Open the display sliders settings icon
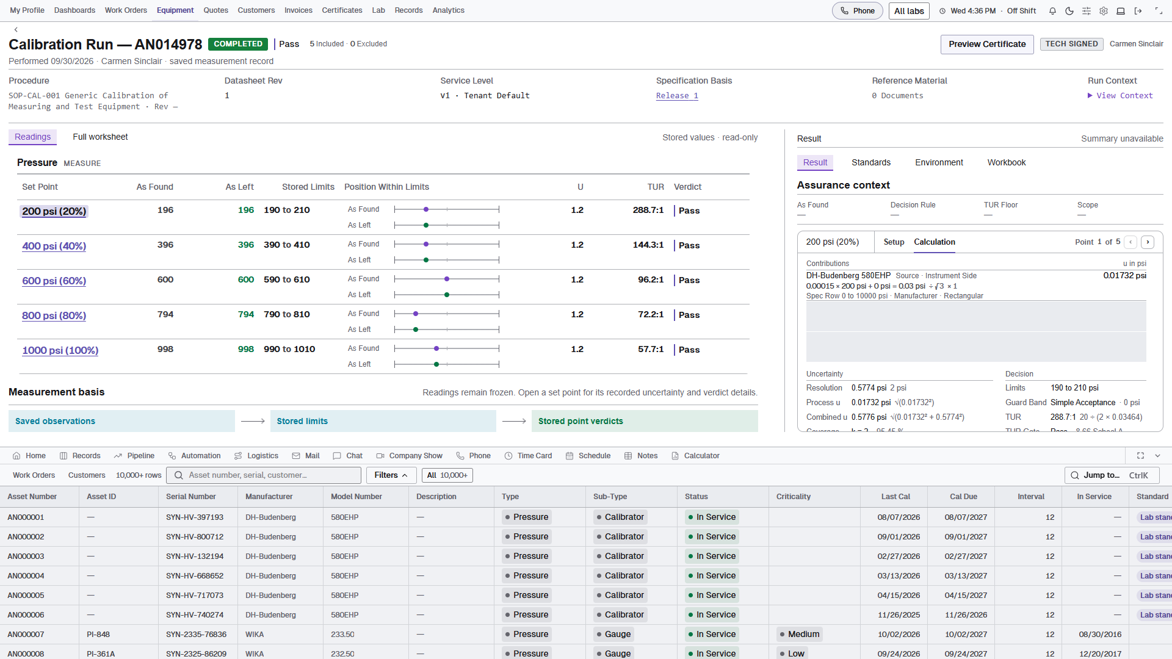 point(1087,11)
